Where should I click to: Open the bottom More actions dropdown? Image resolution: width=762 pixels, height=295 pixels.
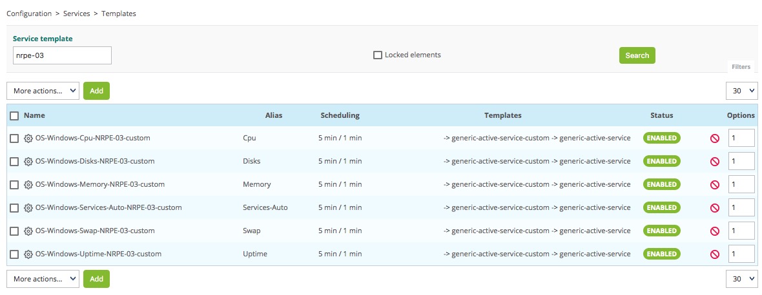click(43, 279)
